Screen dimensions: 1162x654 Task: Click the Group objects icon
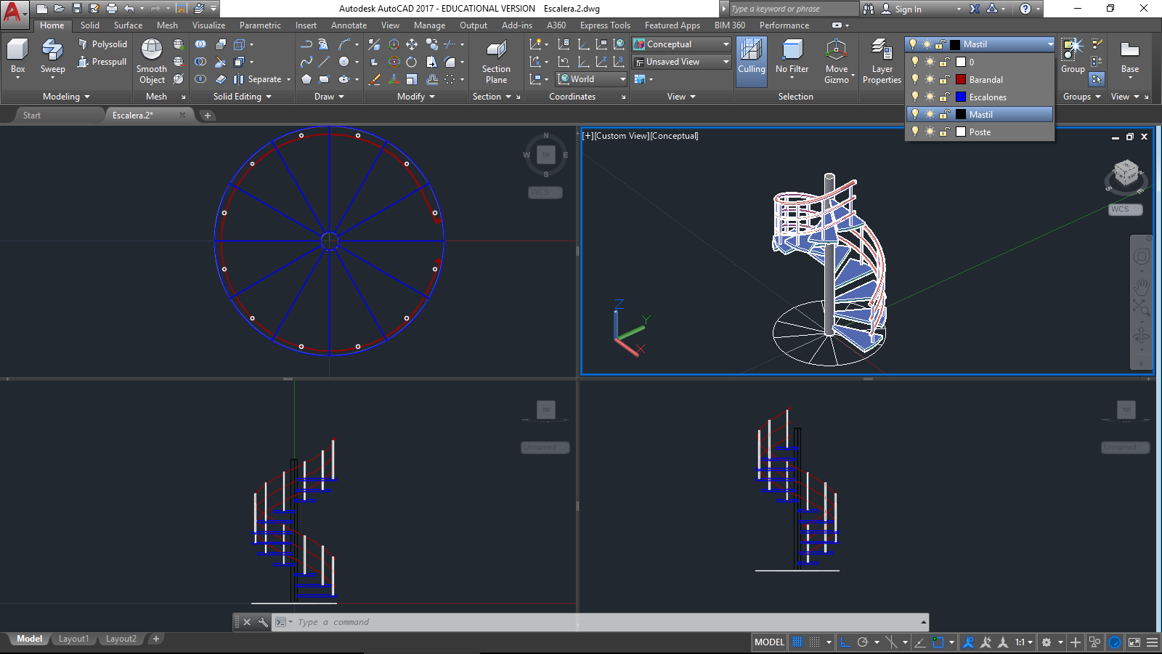(1072, 49)
